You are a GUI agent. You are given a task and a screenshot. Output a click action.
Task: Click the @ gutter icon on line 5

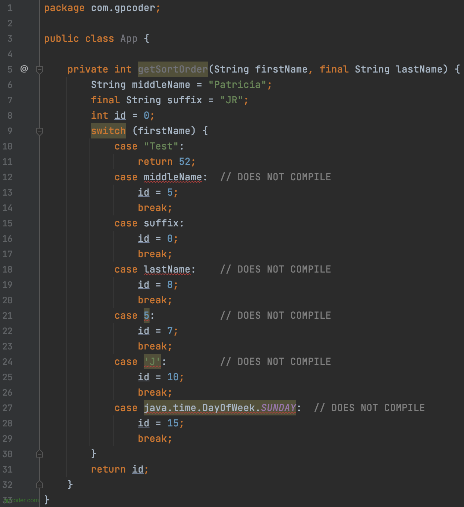(24, 69)
